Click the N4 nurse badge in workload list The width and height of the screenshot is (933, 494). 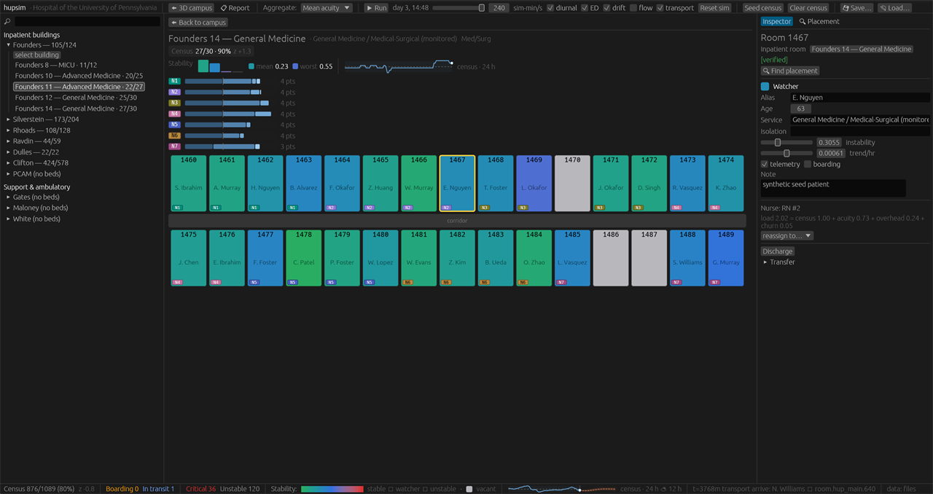[x=174, y=114]
